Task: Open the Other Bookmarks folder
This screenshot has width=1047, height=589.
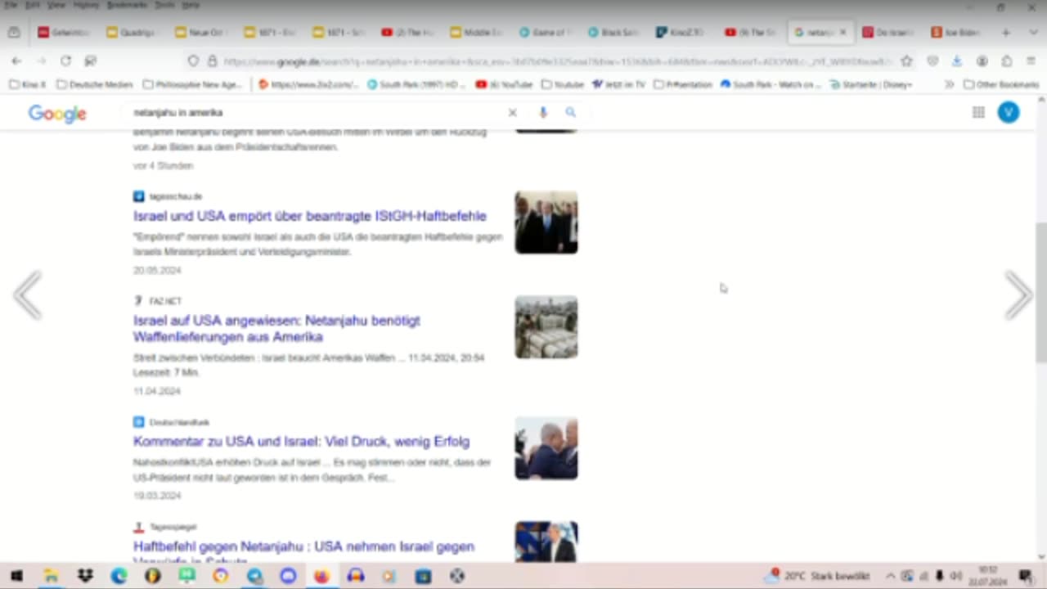Action: [1001, 84]
